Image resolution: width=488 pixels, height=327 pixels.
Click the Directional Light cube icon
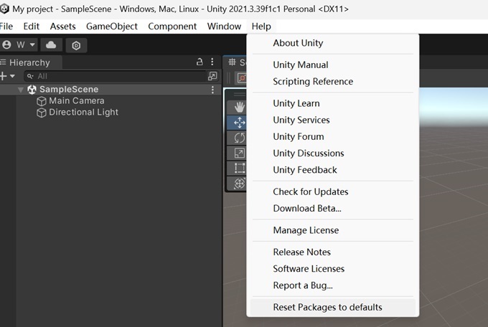coord(42,113)
